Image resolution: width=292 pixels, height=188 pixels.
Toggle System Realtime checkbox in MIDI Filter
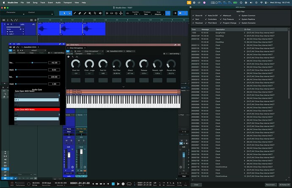(240, 19)
